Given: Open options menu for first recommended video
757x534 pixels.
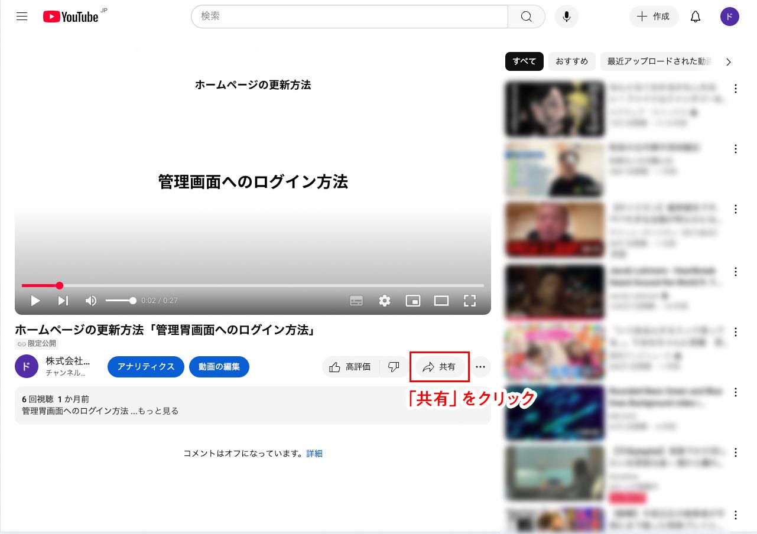Looking at the screenshot, I should coord(736,89).
